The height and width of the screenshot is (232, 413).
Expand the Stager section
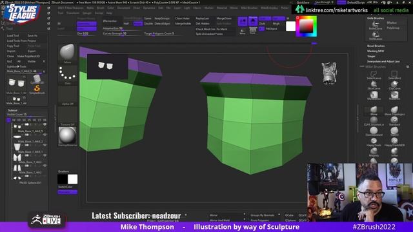pyautogui.click(x=371, y=56)
